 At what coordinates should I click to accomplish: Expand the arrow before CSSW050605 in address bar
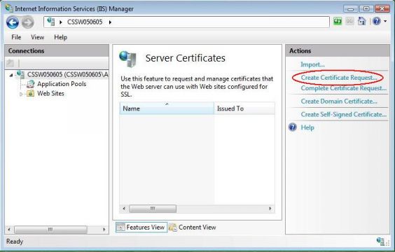tap(61, 22)
